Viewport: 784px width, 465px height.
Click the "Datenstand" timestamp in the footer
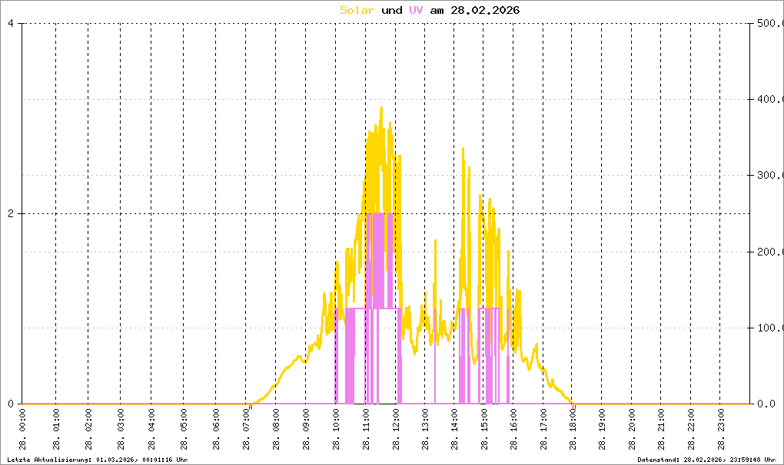[708, 459]
